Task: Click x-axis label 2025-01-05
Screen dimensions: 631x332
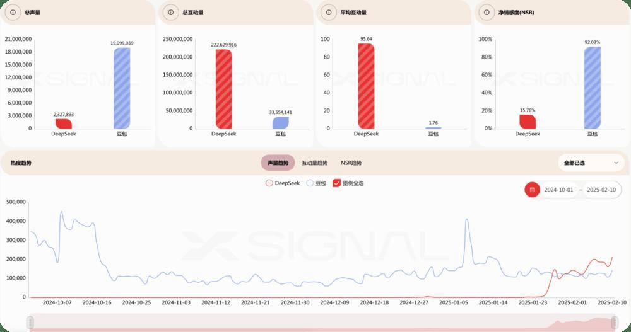Action: pyautogui.click(x=454, y=302)
